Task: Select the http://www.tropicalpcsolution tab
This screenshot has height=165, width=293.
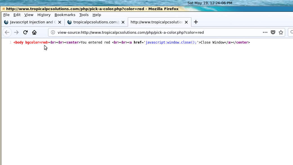Action: [x=159, y=22]
